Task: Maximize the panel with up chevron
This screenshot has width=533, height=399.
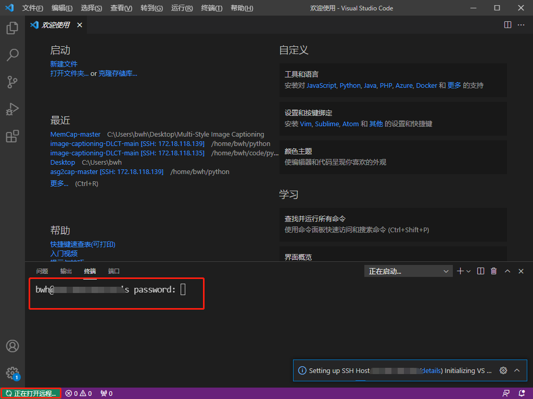Action: (x=507, y=271)
